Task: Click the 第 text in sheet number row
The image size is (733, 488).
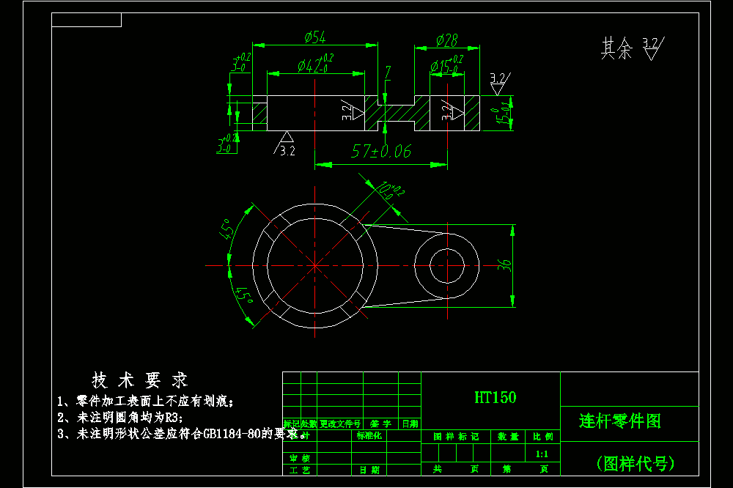Action: coord(507,469)
